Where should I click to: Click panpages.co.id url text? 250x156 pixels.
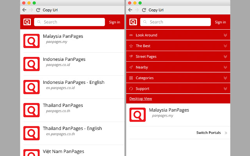58,65
